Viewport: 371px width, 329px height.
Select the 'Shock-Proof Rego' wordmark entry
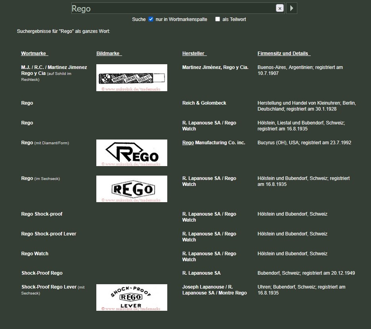[42, 273]
